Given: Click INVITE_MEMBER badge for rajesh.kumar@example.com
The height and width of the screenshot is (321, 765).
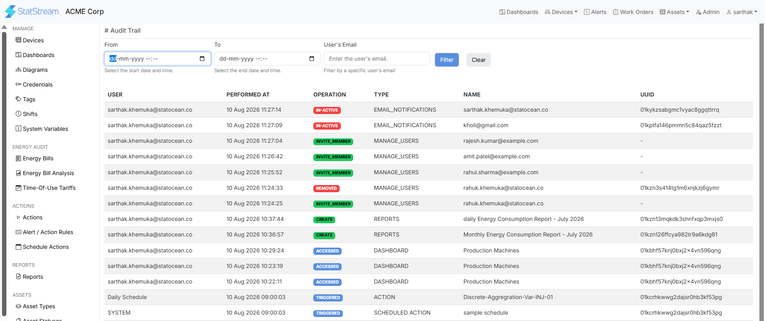Looking at the screenshot, I should (x=333, y=141).
